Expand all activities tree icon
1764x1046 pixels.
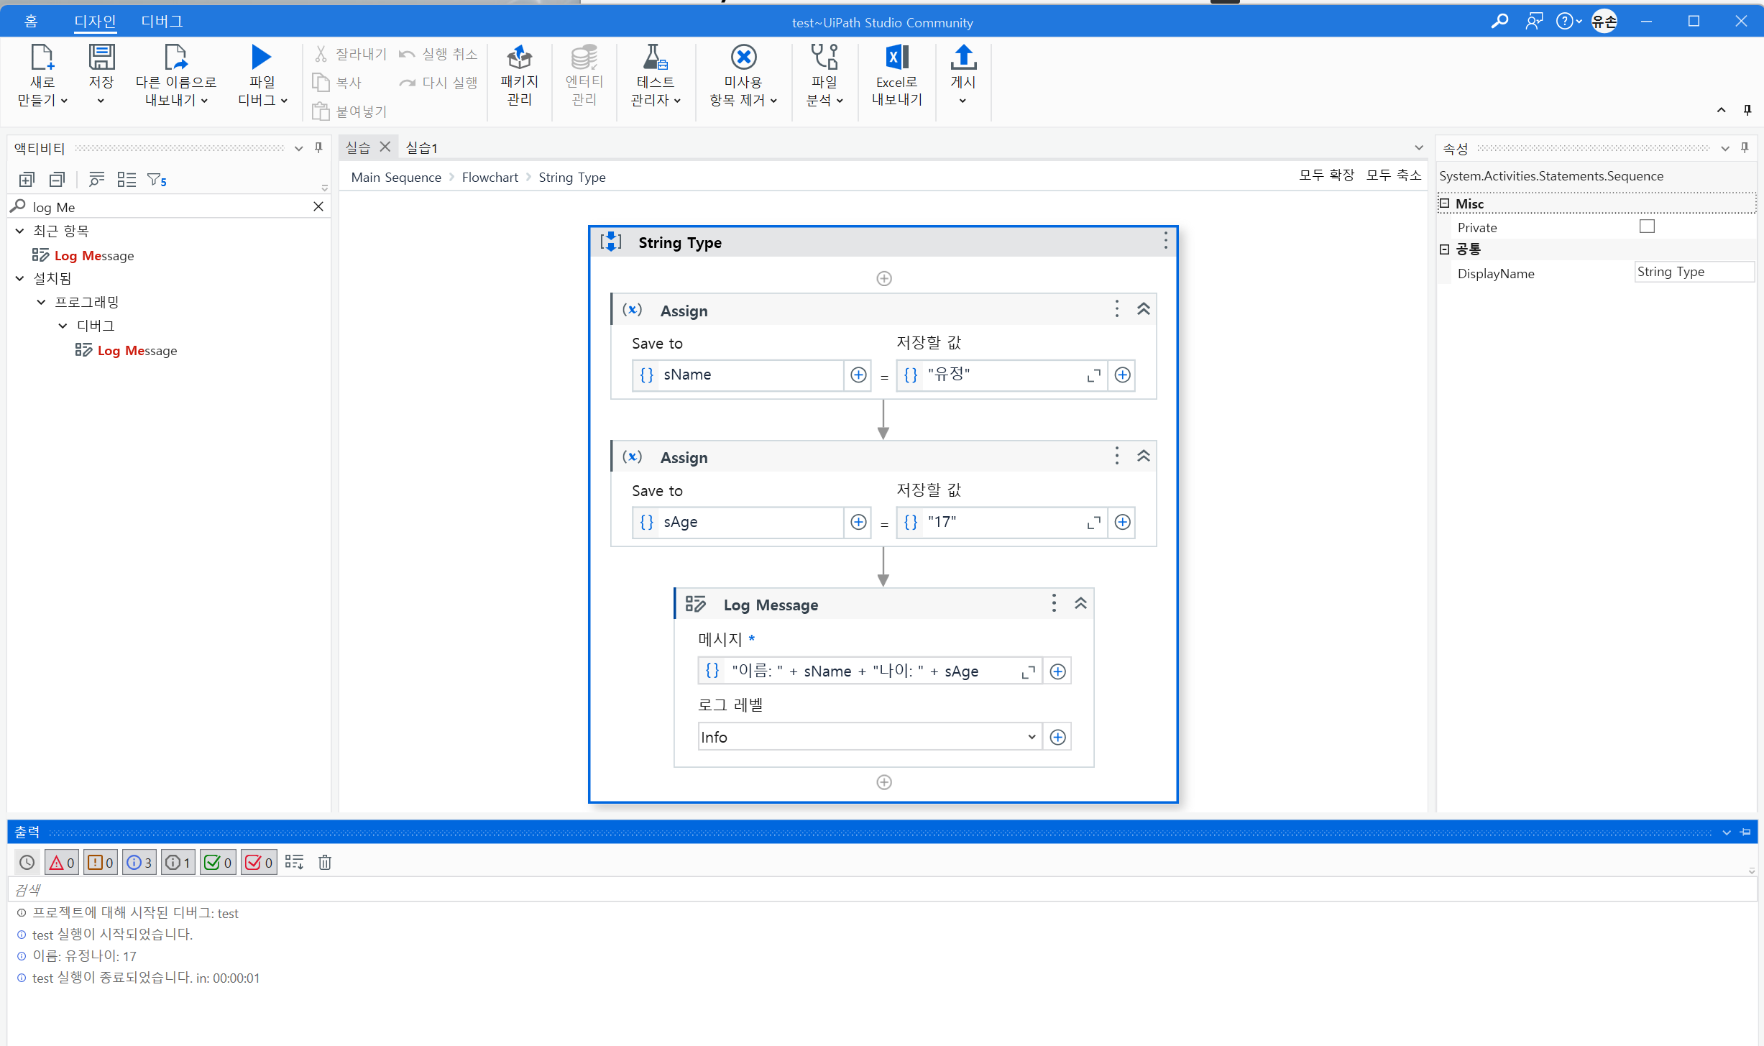(x=27, y=180)
